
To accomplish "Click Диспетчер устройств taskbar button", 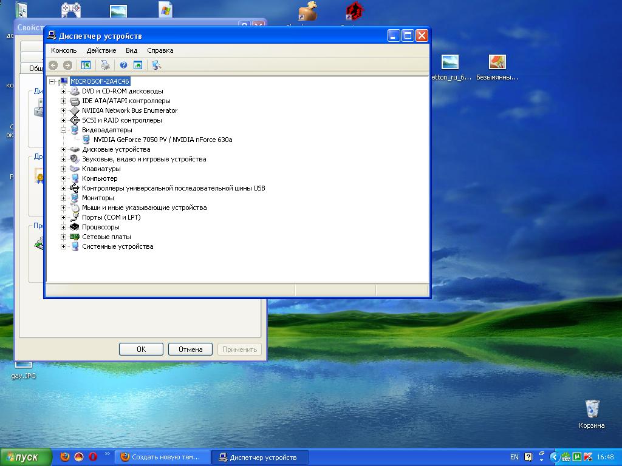I will coord(260,458).
